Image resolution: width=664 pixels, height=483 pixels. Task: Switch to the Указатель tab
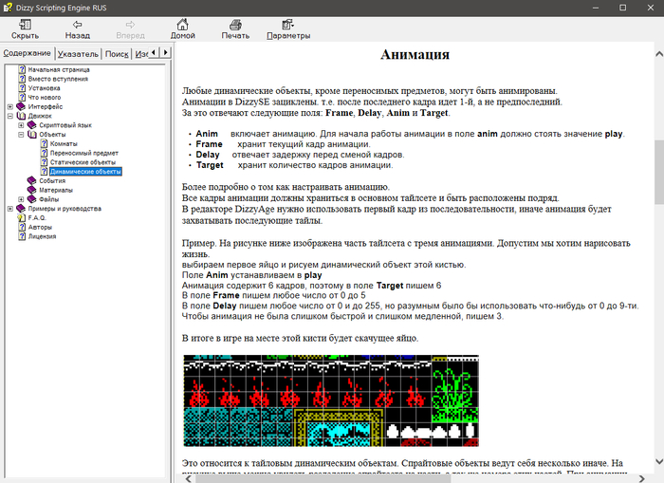(x=78, y=54)
